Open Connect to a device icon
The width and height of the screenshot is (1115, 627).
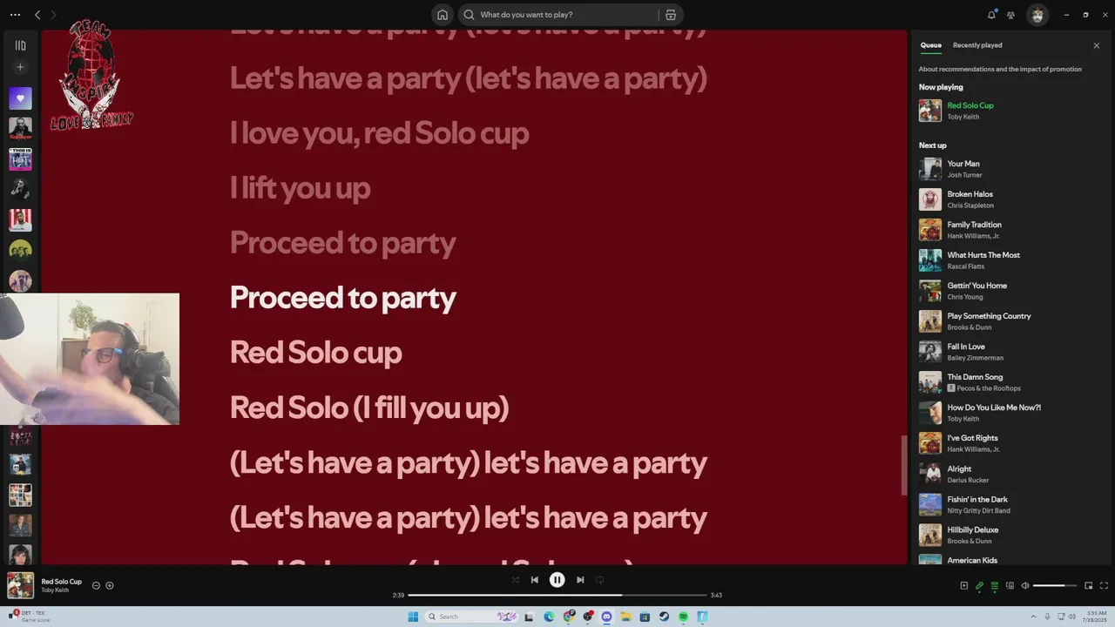[1010, 585]
